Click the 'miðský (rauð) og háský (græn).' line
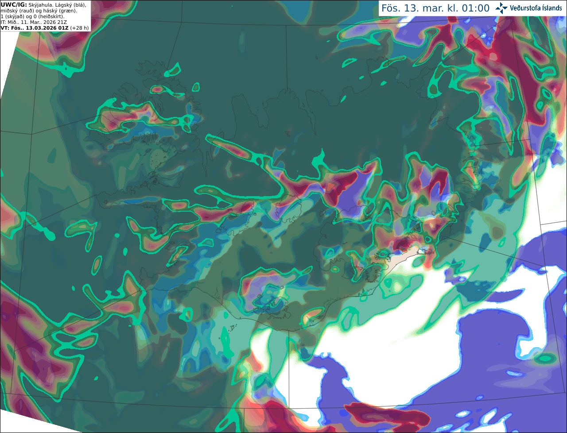 (x=39, y=11)
